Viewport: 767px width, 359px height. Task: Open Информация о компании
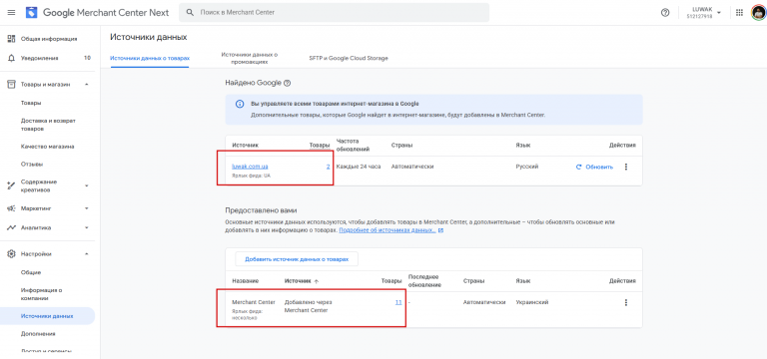pos(41,294)
